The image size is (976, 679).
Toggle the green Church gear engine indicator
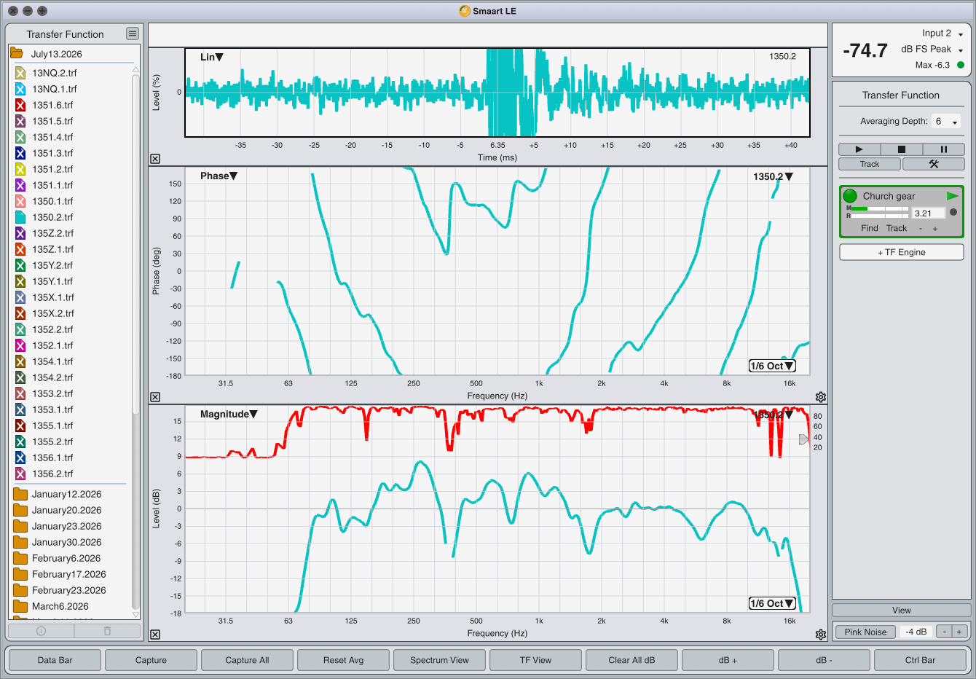[850, 196]
